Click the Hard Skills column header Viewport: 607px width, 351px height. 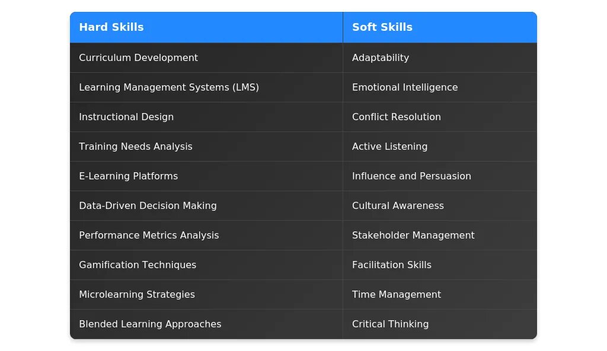click(111, 27)
